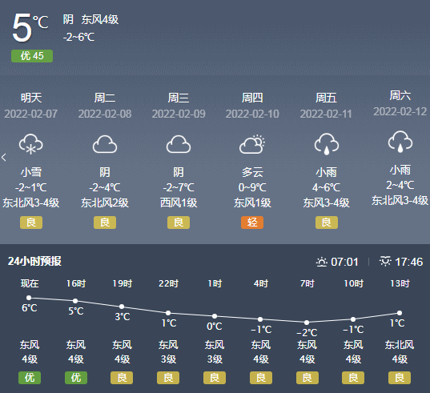Click the current condition text 阴 东风4级
Image resolution: width=430 pixels, height=393 pixels.
tap(90, 19)
